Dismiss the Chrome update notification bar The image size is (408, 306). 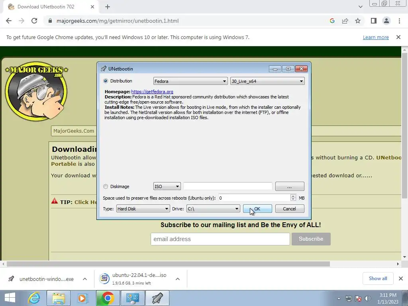pyautogui.click(x=398, y=37)
